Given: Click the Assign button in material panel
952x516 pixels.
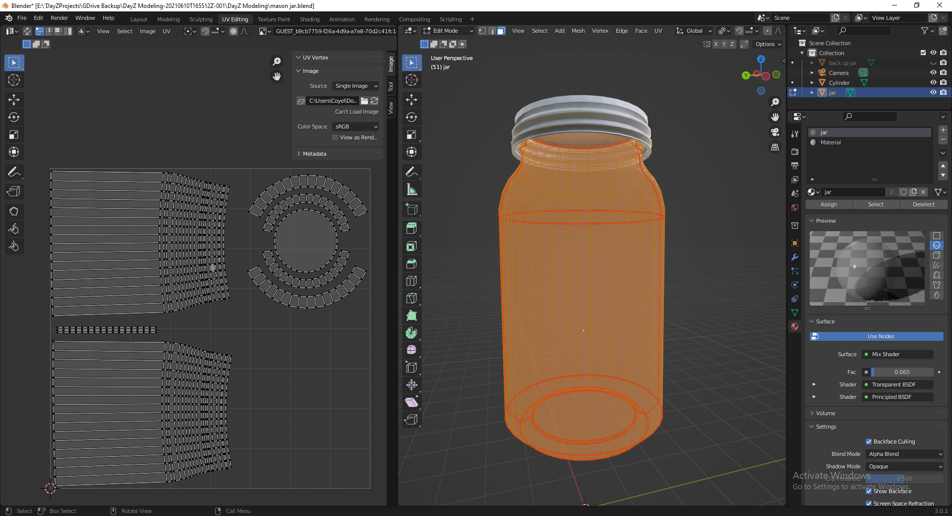Looking at the screenshot, I should click(x=828, y=204).
